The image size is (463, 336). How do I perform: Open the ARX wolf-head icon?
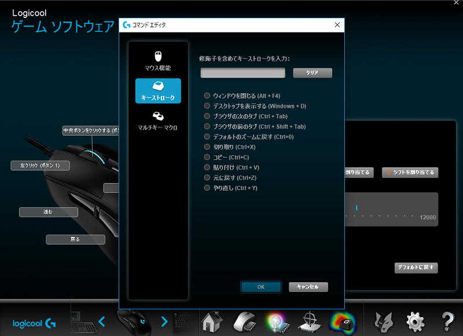point(384,322)
